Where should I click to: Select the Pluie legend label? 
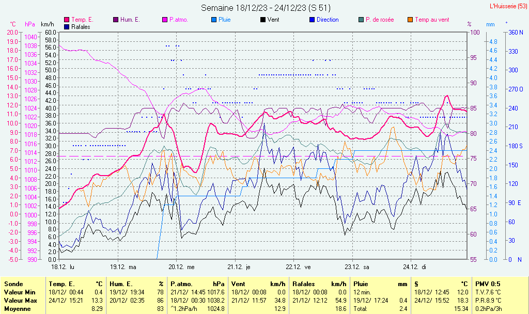click(x=224, y=20)
